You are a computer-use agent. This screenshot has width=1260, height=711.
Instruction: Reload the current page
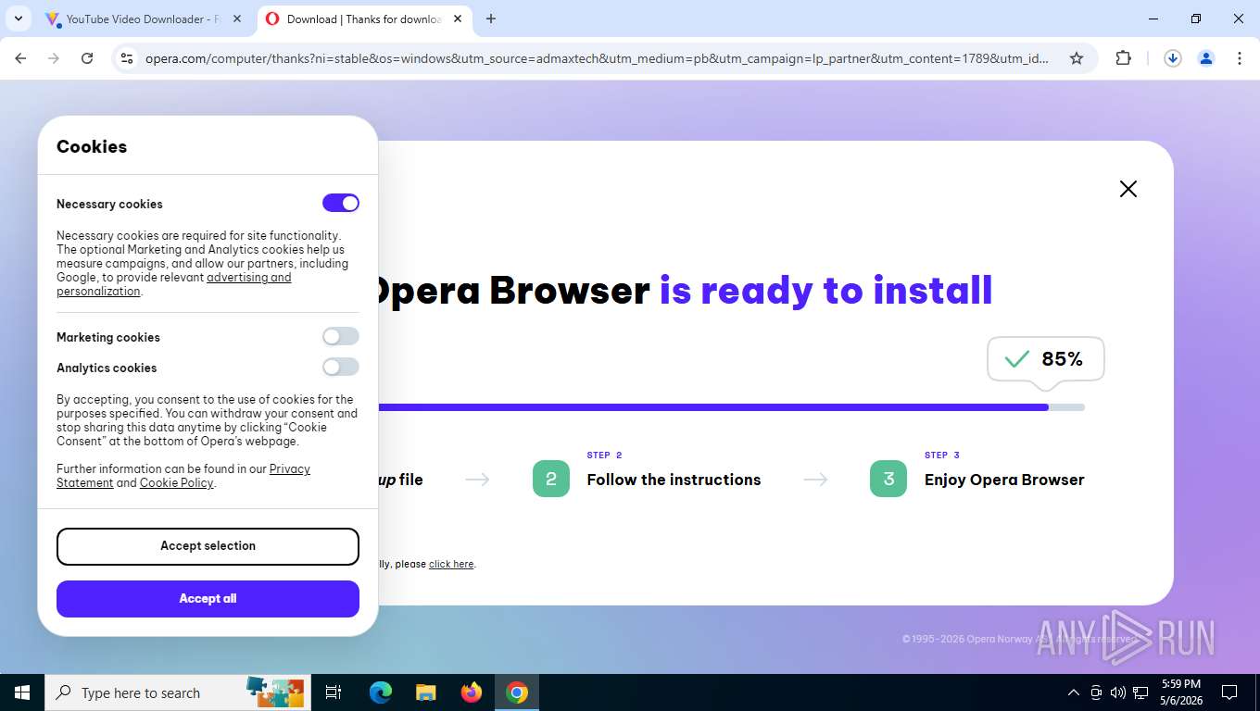87,58
